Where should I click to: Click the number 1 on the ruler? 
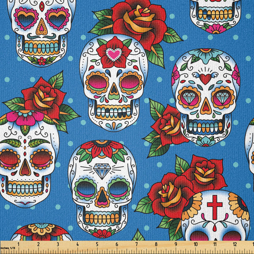tap(18, 244)
